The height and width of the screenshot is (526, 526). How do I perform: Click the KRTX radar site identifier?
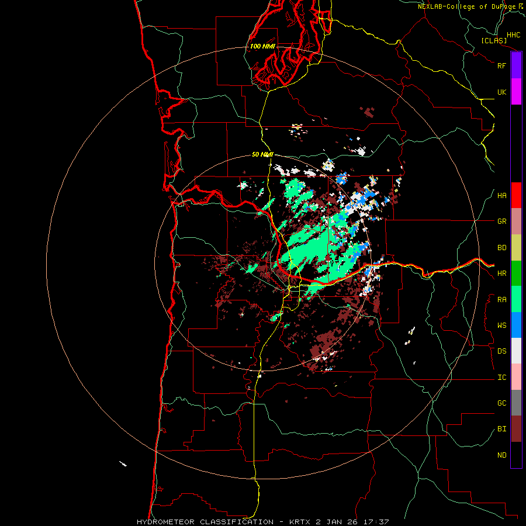click(300, 522)
